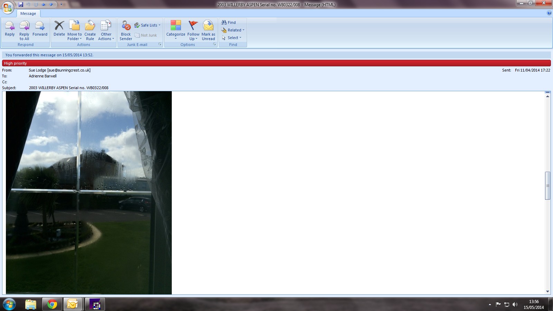Open the Help question mark icon
The width and height of the screenshot is (553, 311).
click(549, 13)
